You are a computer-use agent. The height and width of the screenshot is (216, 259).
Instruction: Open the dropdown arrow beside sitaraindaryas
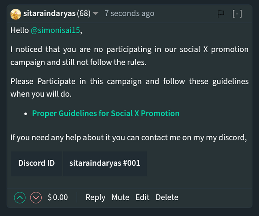tap(96, 13)
